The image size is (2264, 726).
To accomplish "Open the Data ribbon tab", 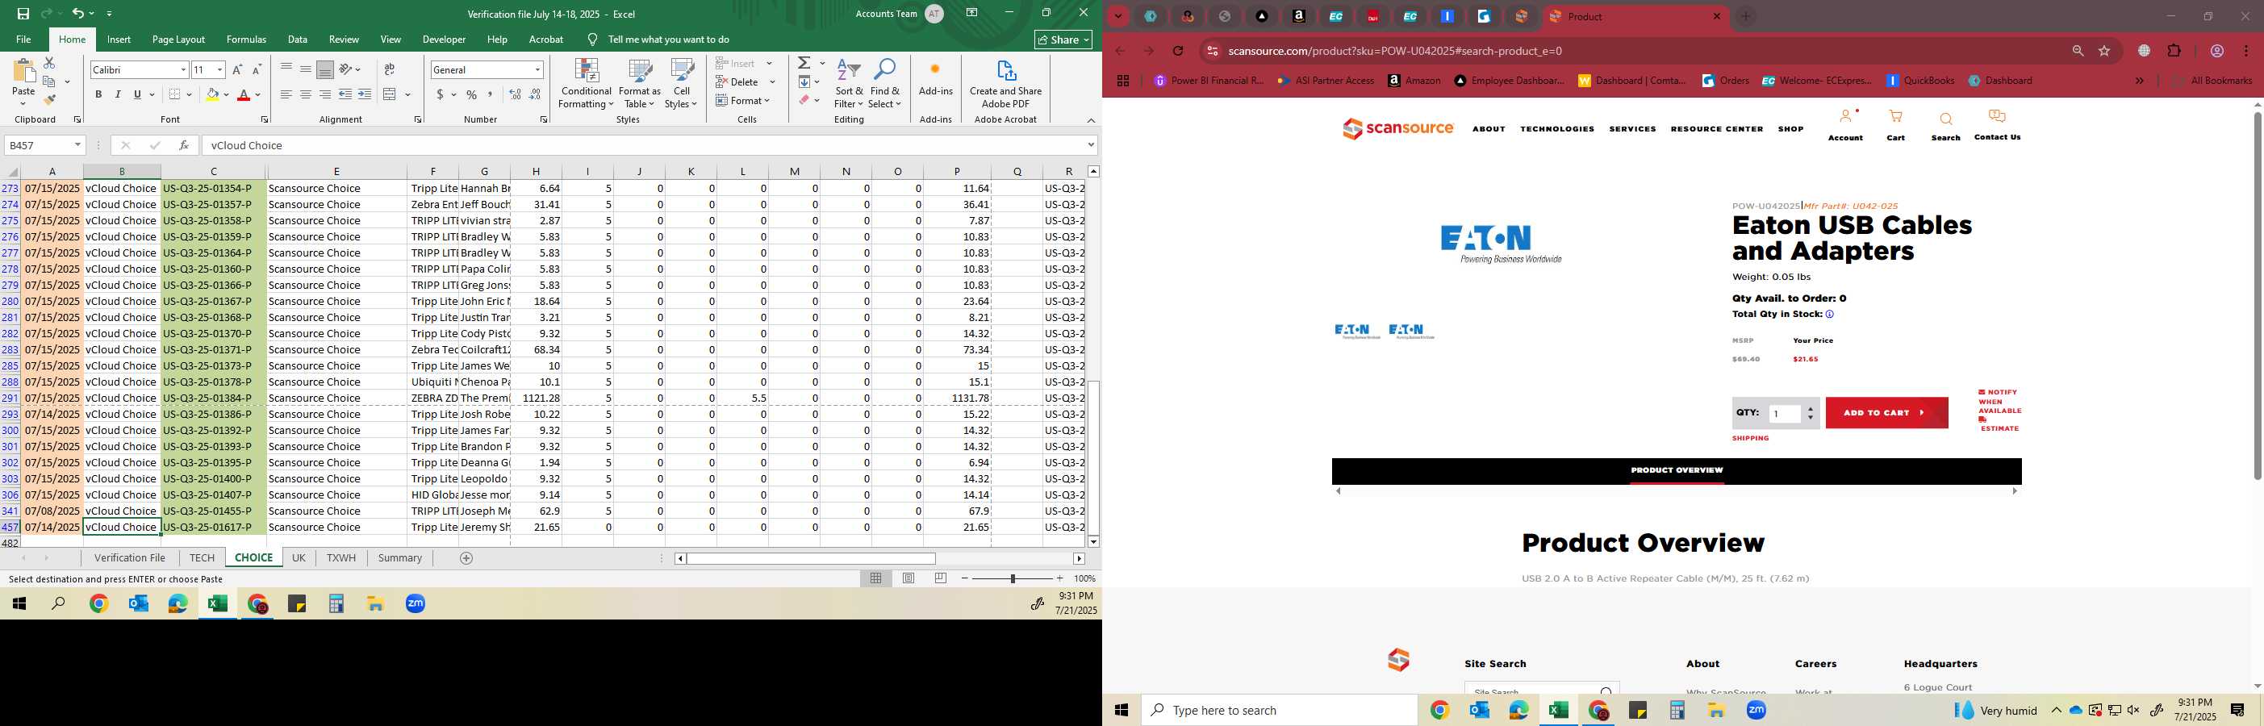I will pos(298,40).
